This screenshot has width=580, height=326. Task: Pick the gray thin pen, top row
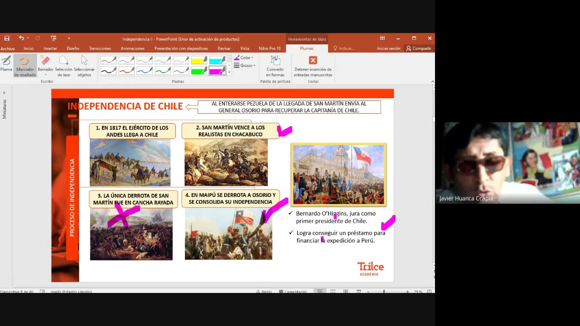(181, 60)
